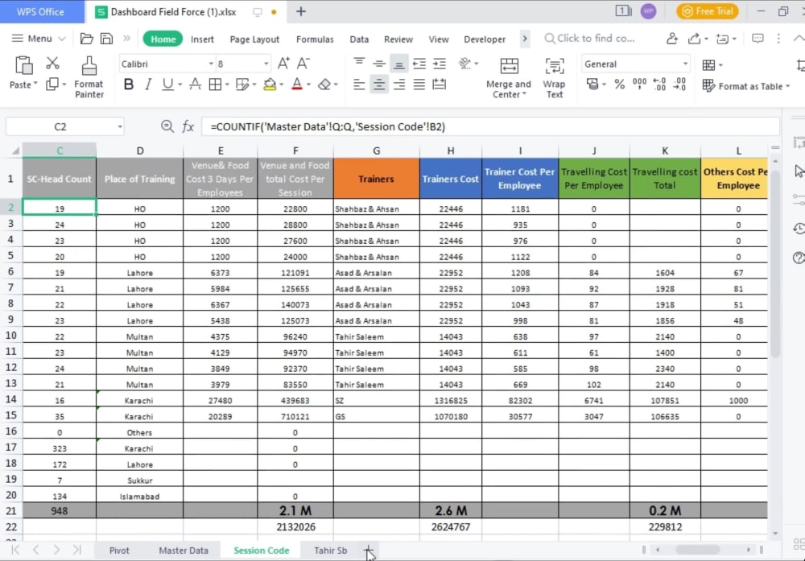Select column G header
Viewport: 805px width, 561px height.
(x=376, y=151)
